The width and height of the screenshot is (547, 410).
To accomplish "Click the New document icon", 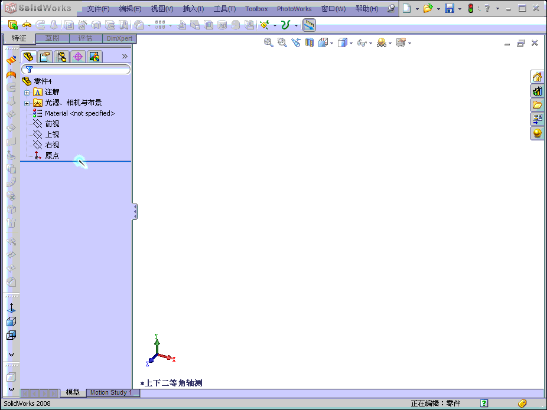I will pos(407,8).
